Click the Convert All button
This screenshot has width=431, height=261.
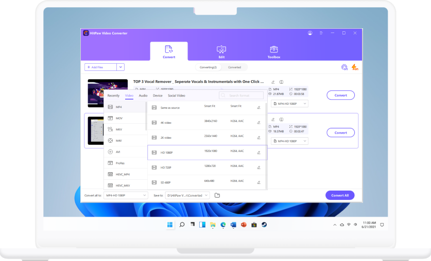(x=340, y=195)
